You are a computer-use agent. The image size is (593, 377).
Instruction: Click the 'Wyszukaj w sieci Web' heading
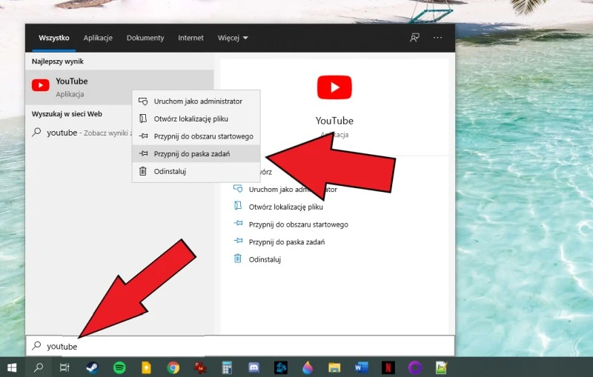[67, 114]
